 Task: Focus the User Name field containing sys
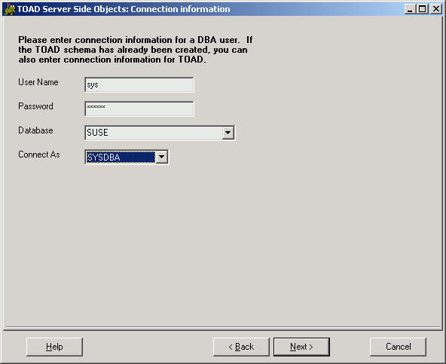point(139,85)
